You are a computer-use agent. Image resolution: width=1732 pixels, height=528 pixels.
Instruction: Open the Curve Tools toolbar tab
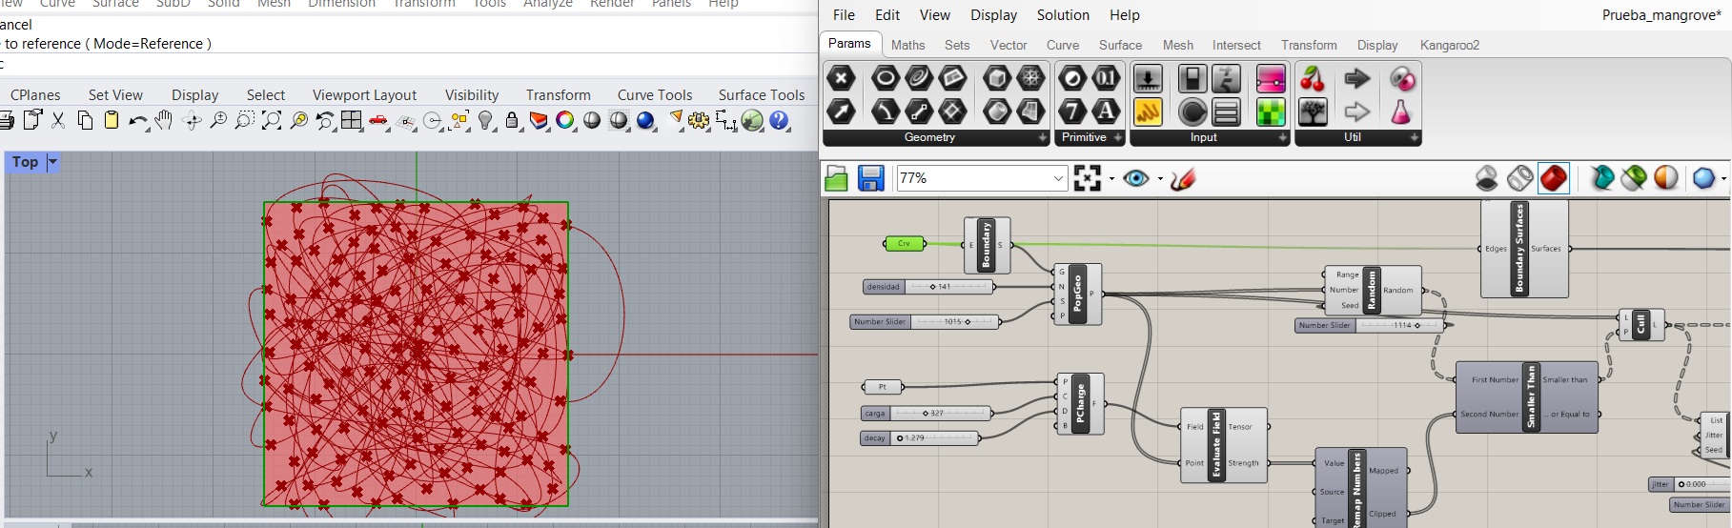(x=654, y=94)
